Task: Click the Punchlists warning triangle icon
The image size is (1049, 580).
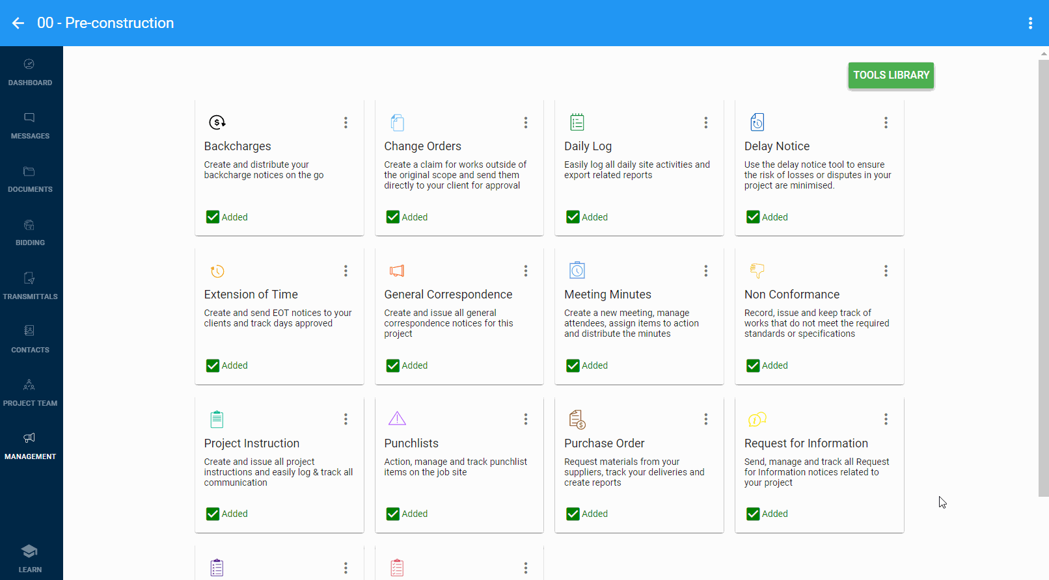Action: click(397, 419)
